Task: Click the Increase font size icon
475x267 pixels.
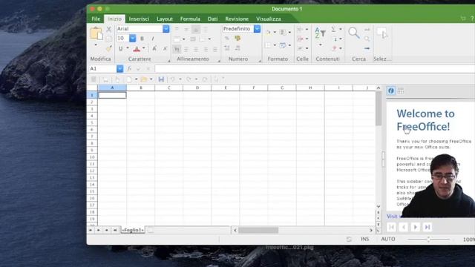Action: pos(154,48)
